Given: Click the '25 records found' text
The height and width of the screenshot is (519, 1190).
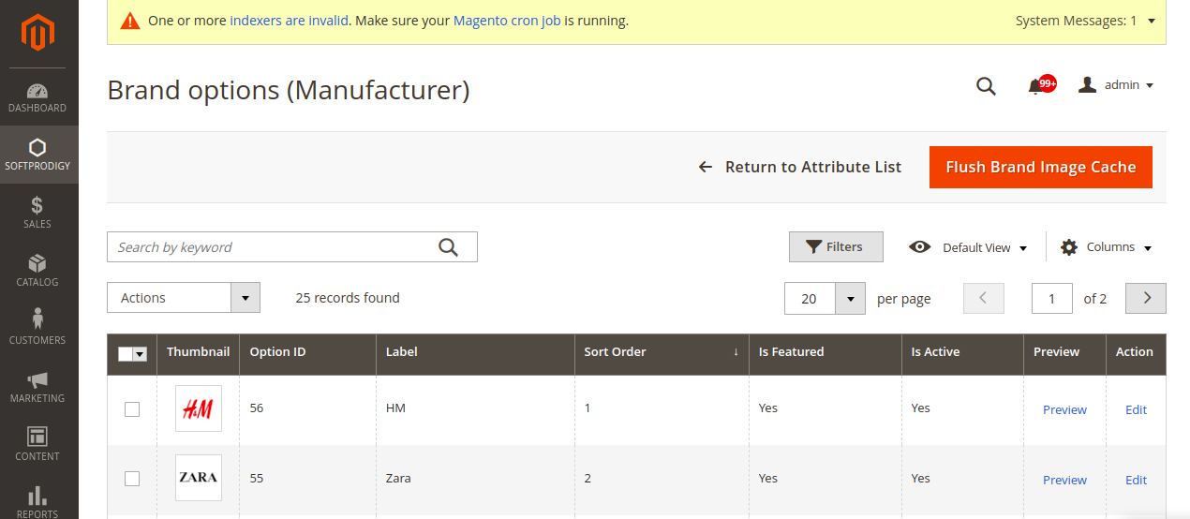Looking at the screenshot, I should (348, 298).
